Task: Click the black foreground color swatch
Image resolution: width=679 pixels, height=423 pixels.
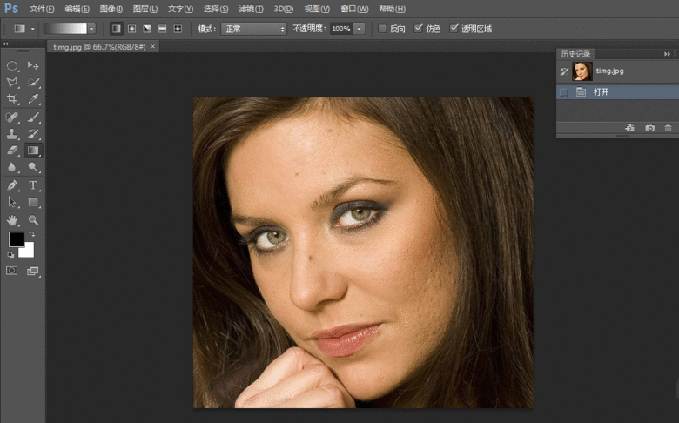Action: coord(16,238)
